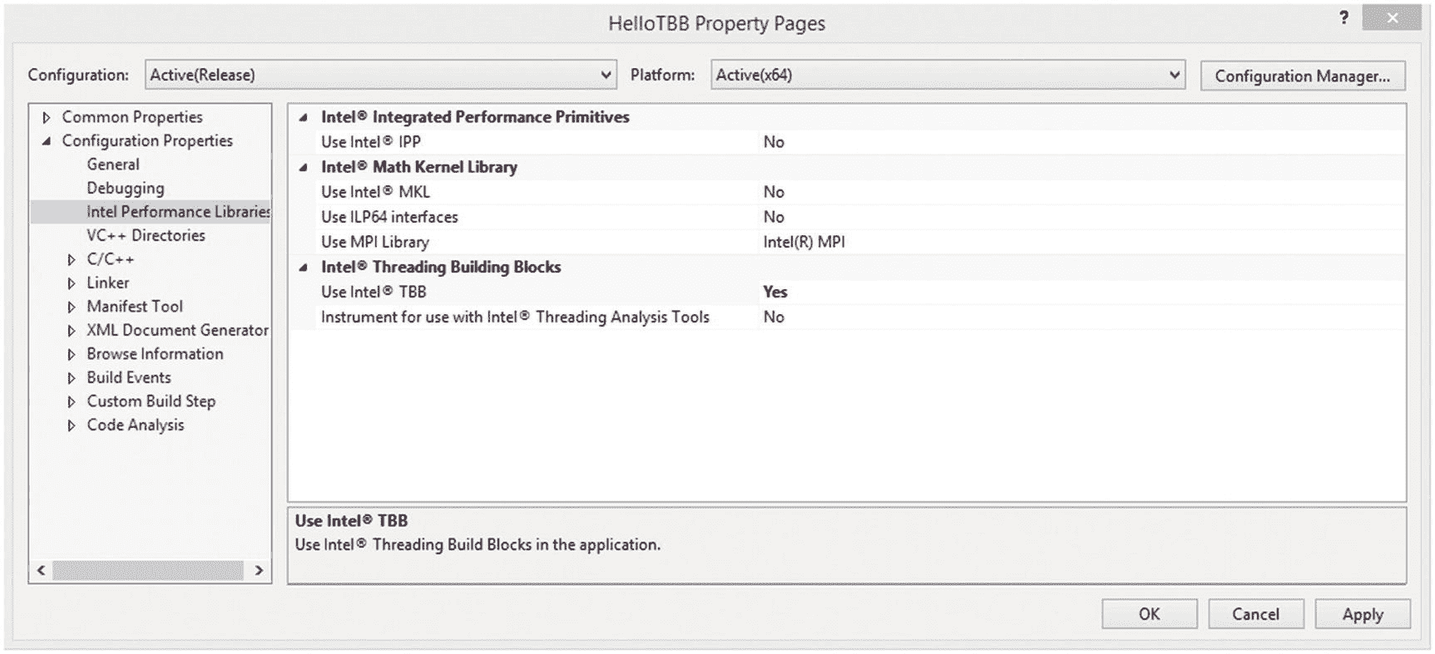Click the help question mark icon
The height and width of the screenshot is (654, 1435).
[1343, 17]
